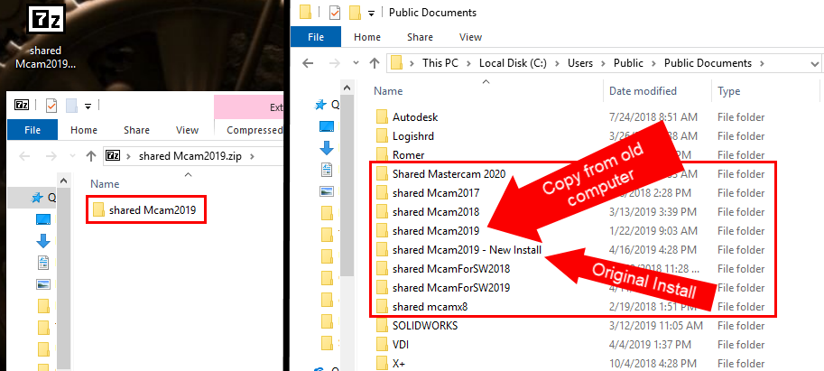Viewport: 824px width, 371px height.
Task: Go up one level in zip window
Action: [x=91, y=156]
